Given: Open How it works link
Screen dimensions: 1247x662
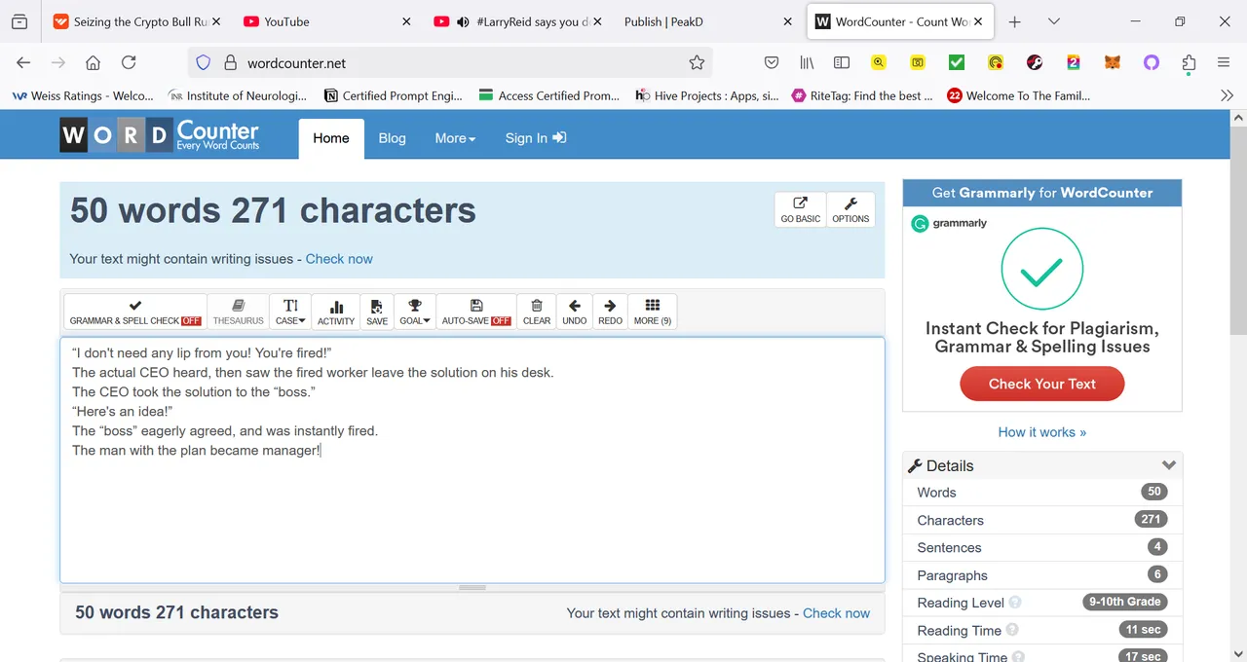Looking at the screenshot, I should (1042, 432).
